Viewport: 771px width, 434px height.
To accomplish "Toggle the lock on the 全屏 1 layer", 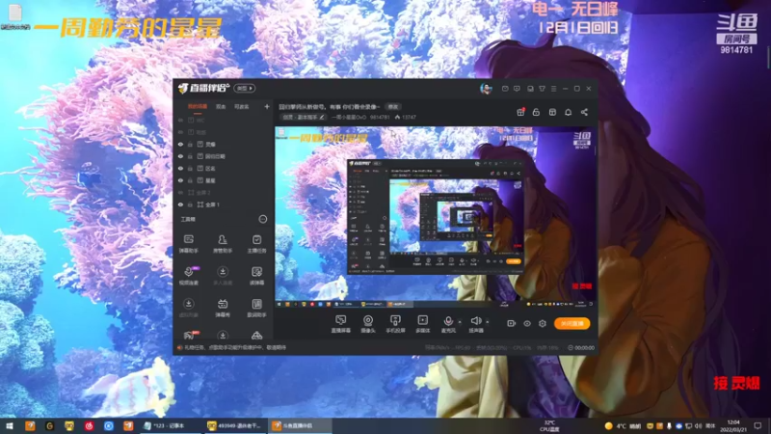I will click(190, 204).
